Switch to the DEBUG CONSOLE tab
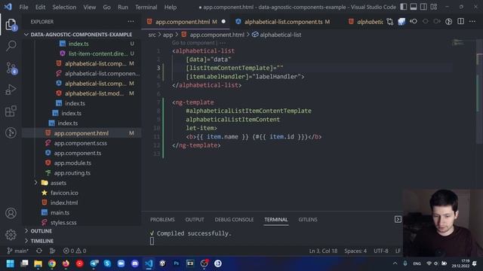483x271 pixels. tap(234, 219)
